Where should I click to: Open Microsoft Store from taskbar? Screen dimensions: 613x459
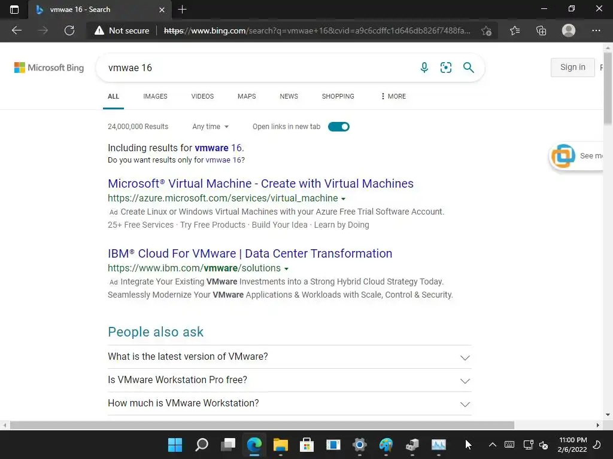[307, 445]
